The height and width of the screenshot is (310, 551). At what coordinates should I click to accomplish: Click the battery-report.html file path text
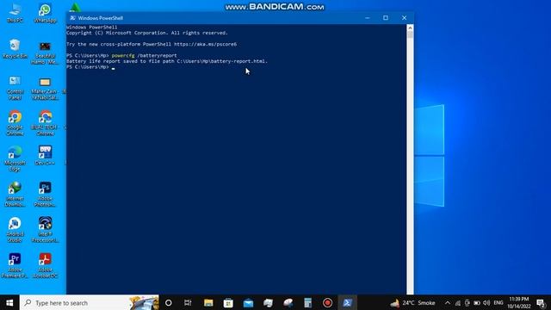222,61
